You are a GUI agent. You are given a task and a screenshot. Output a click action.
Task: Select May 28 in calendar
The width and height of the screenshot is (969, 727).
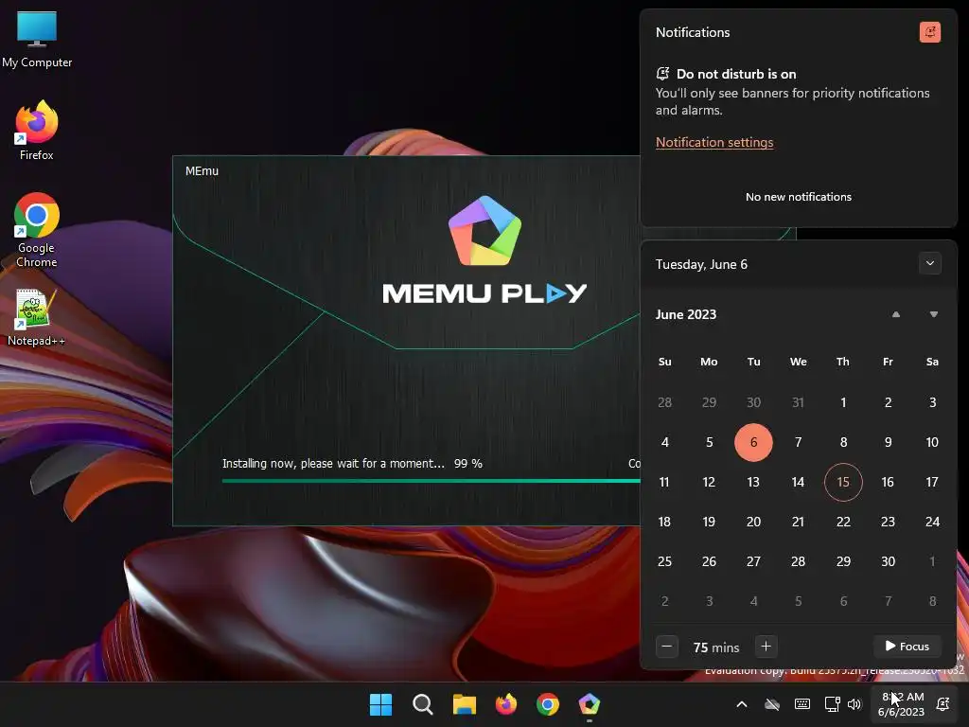(x=664, y=402)
